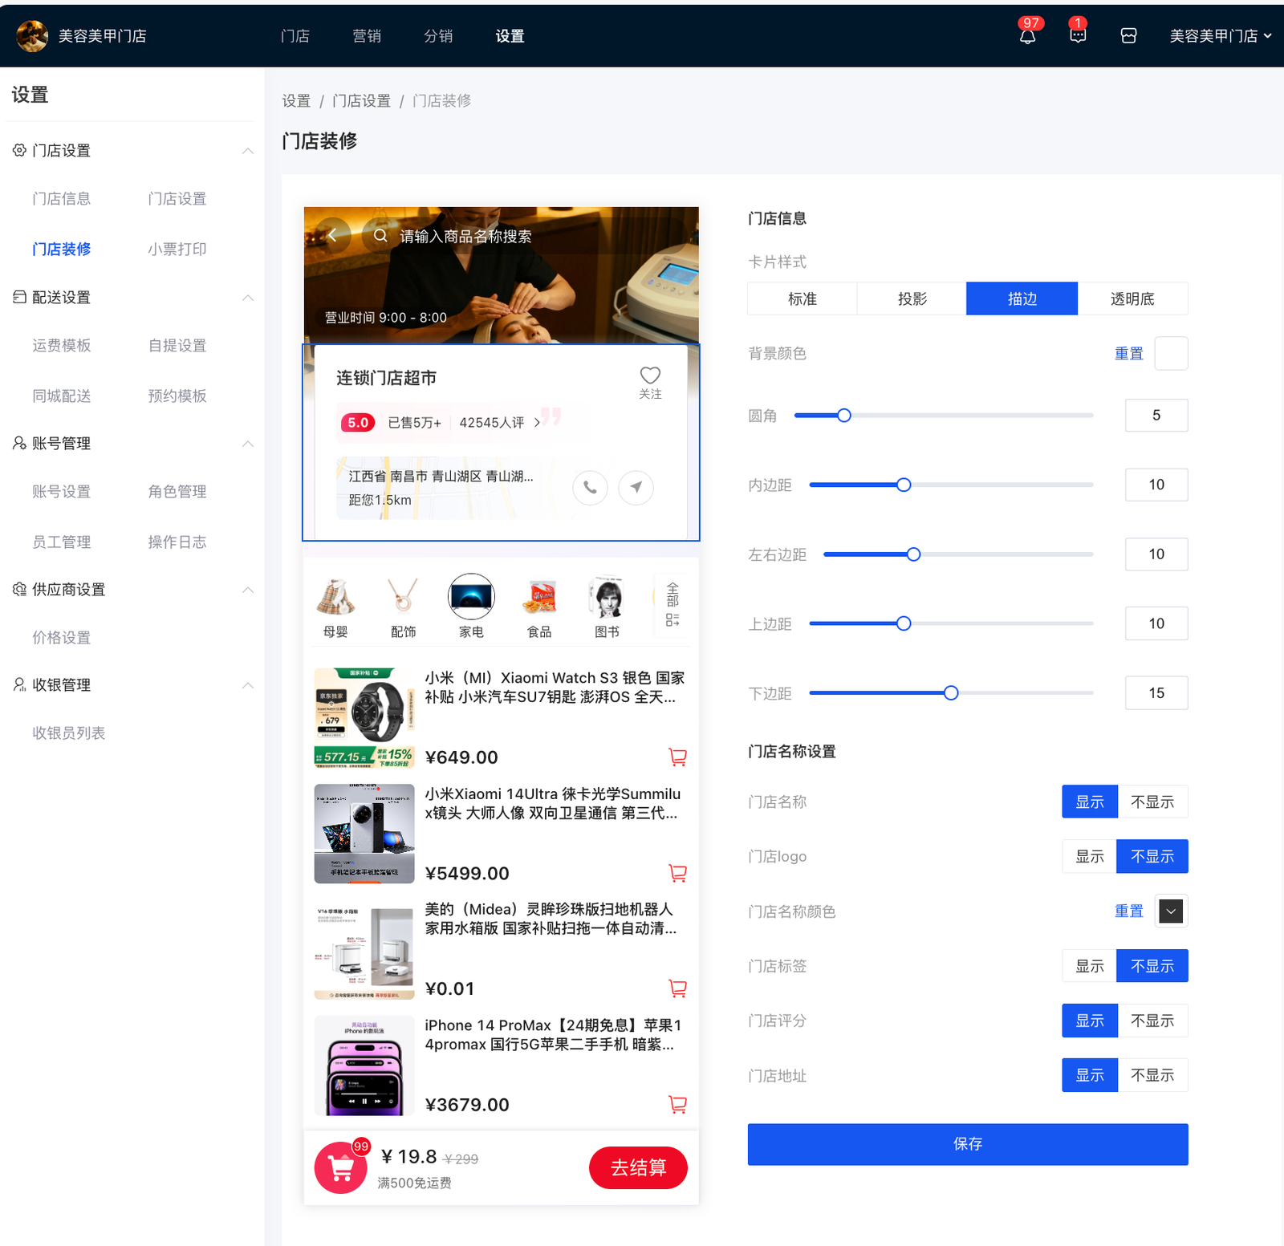Set 门店logo to 显示
This screenshot has height=1246, width=1284.
tap(1089, 857)
